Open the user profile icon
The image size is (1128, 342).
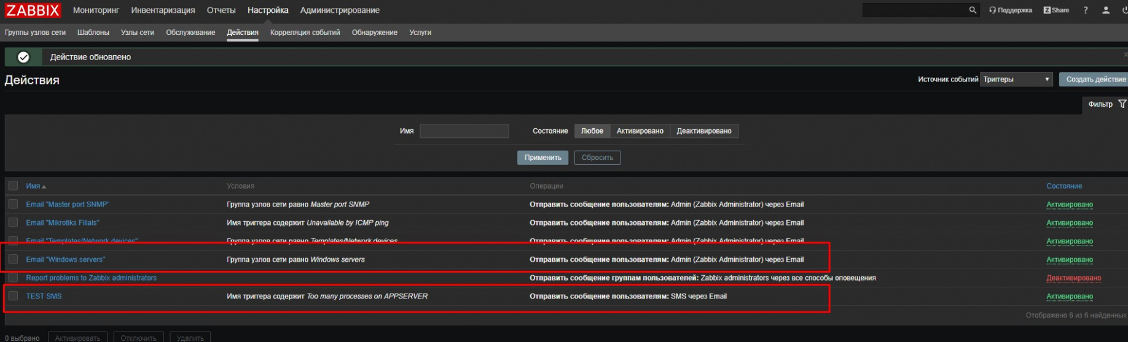[1106, 10]
